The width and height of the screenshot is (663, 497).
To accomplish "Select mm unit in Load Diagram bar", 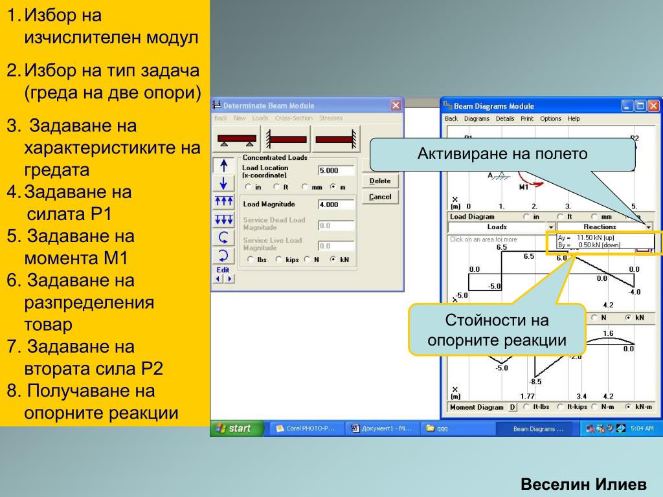I will [x=594, y=216].
